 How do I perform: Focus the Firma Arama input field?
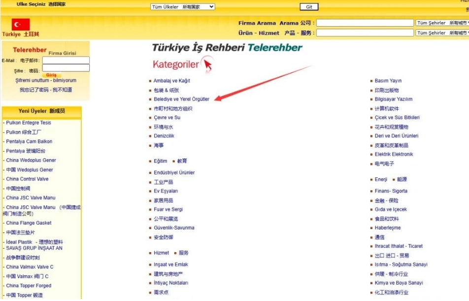click(x=365, y=23)
